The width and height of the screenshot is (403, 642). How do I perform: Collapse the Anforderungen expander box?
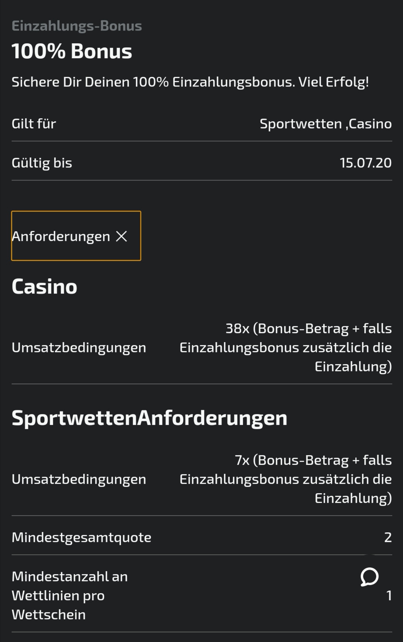(x=76, y=236)
